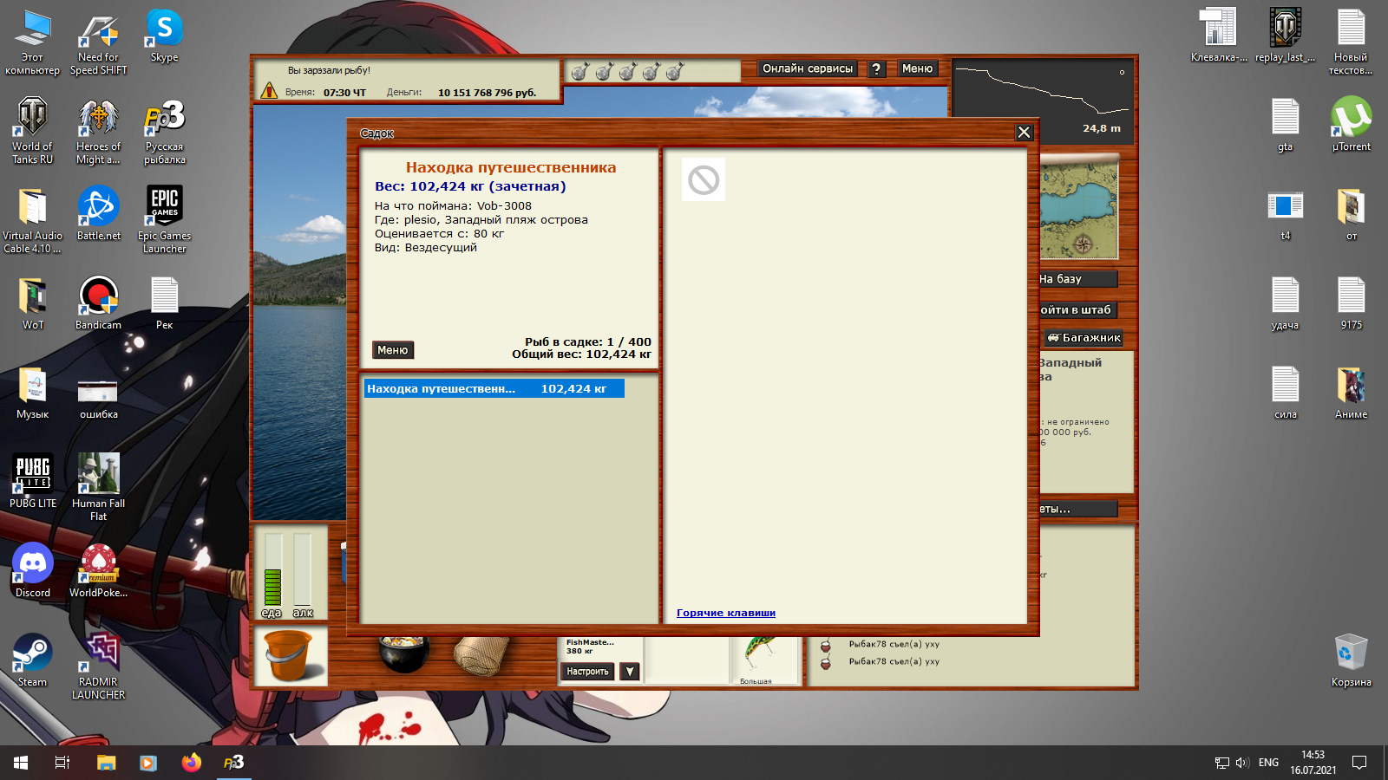The height and width of the screenshot is (780, 1388).
Task: Open the Аниме folder
Action: point(1351,393)
